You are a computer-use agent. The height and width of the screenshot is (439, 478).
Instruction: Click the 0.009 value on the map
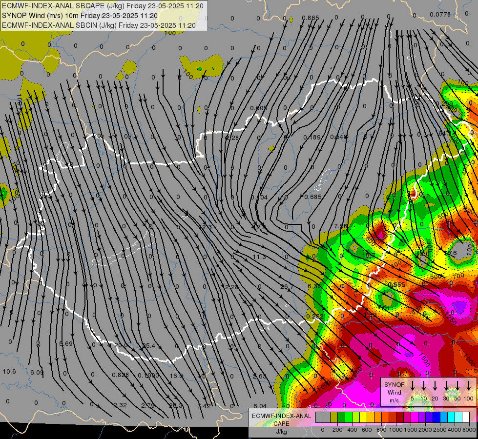click(x=258, y=108)
